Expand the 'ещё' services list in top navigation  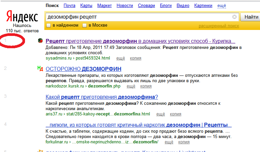click(x=222, y=6)
